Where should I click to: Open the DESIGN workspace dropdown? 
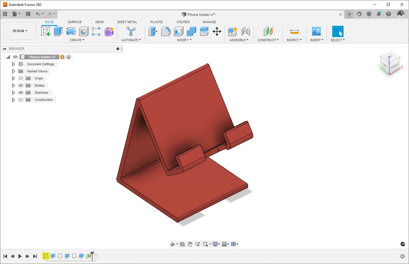pyautogui.click(x=20, y=31)
